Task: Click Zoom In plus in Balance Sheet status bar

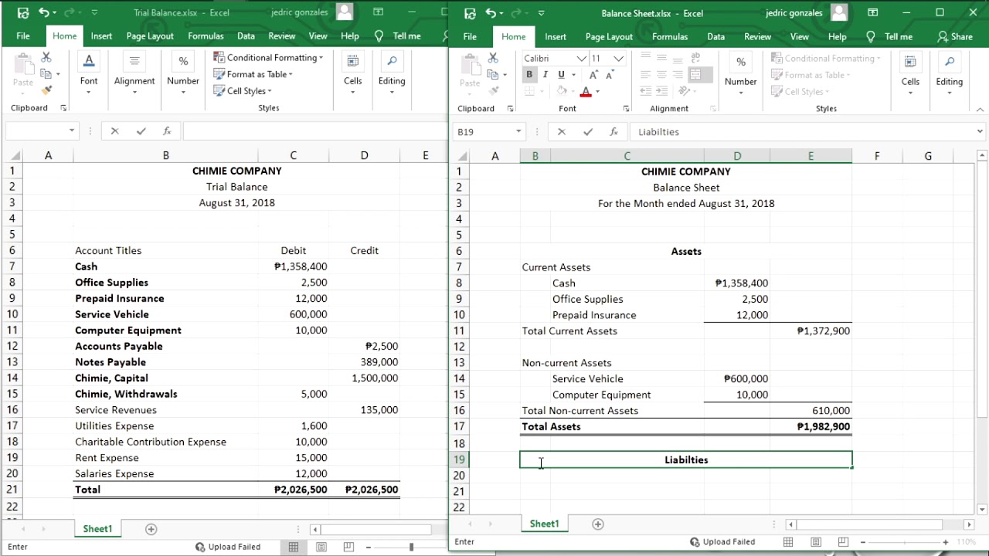Action: coord(945,542)
